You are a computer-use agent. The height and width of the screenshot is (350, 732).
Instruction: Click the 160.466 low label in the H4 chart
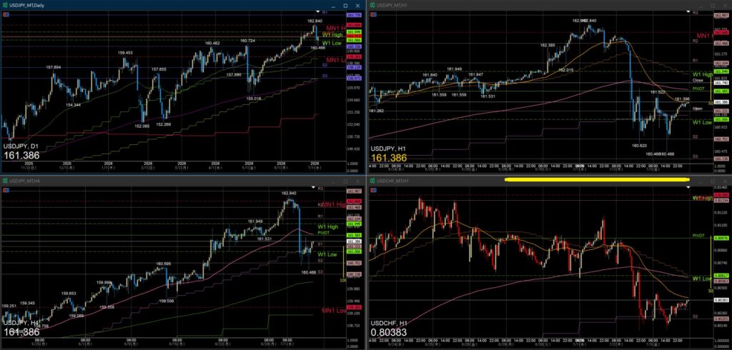point(309,272)
